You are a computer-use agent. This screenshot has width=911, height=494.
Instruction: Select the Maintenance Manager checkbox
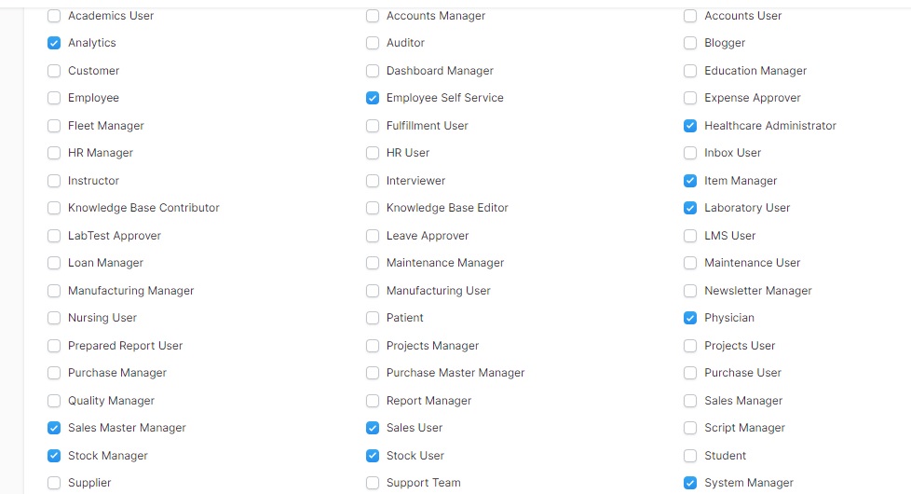(373, 263)
